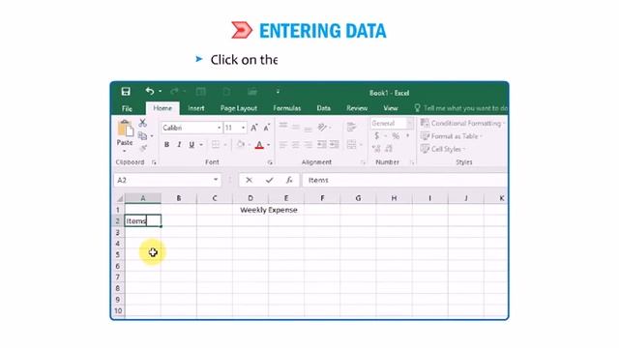Click the Decrease Decimal icon
The image size is (619, 348).
click(x=389, y=148)
